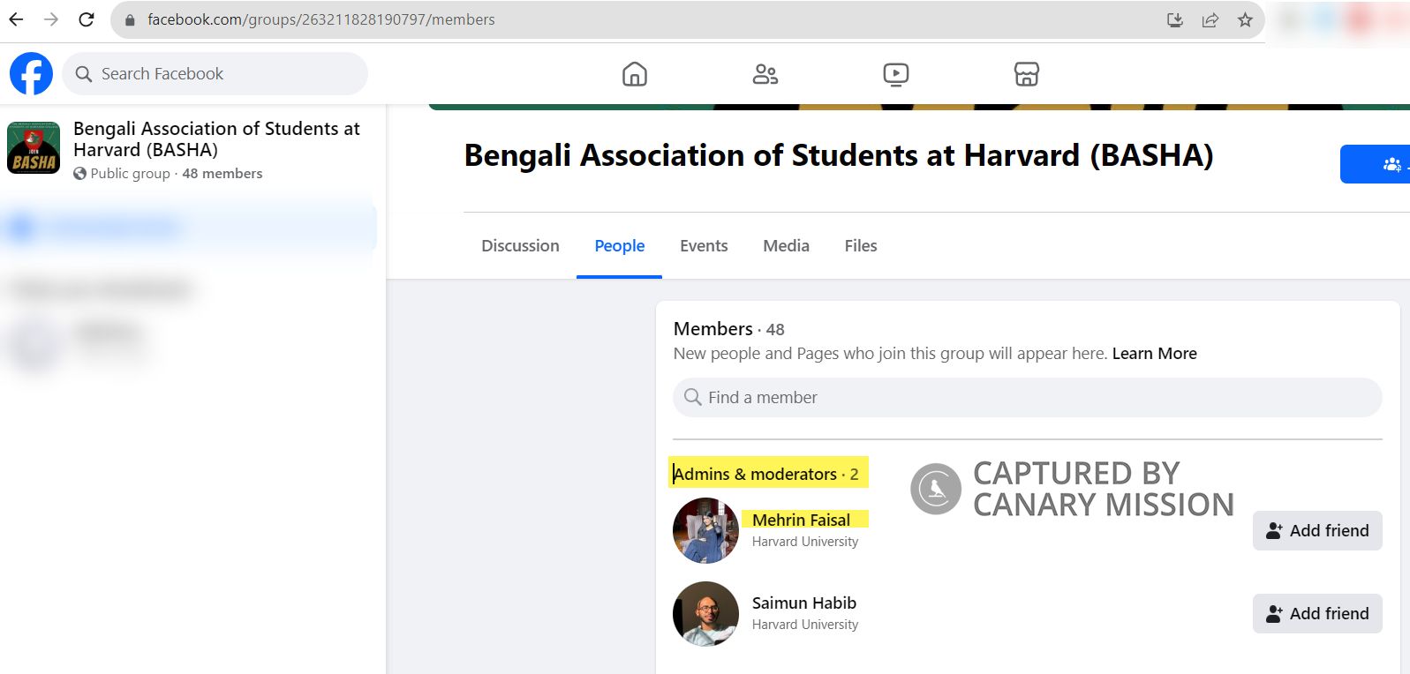Click the Search Facebook field
The height and width of the screenshot is (674, 1410).
click(215, 73)
